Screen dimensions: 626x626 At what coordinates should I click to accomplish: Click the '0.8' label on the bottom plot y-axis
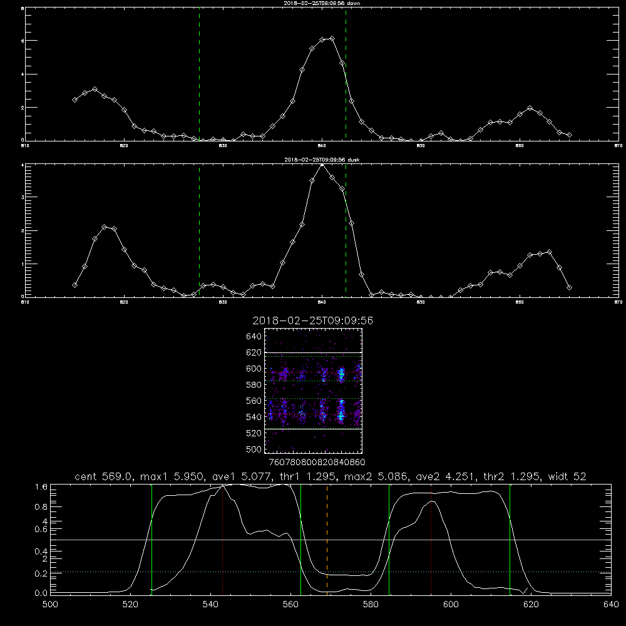pyautogui.click(x=41, y=506)
